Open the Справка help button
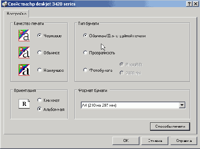This screenshot has height=149, width=200. 184,141
